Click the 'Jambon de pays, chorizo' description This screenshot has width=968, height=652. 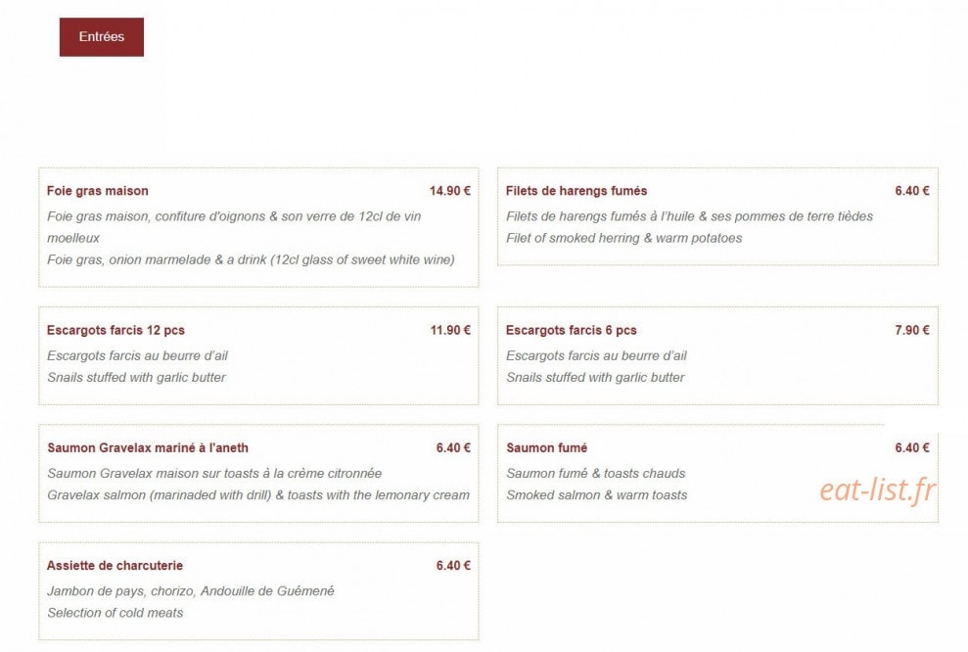[x=191, y=591]
